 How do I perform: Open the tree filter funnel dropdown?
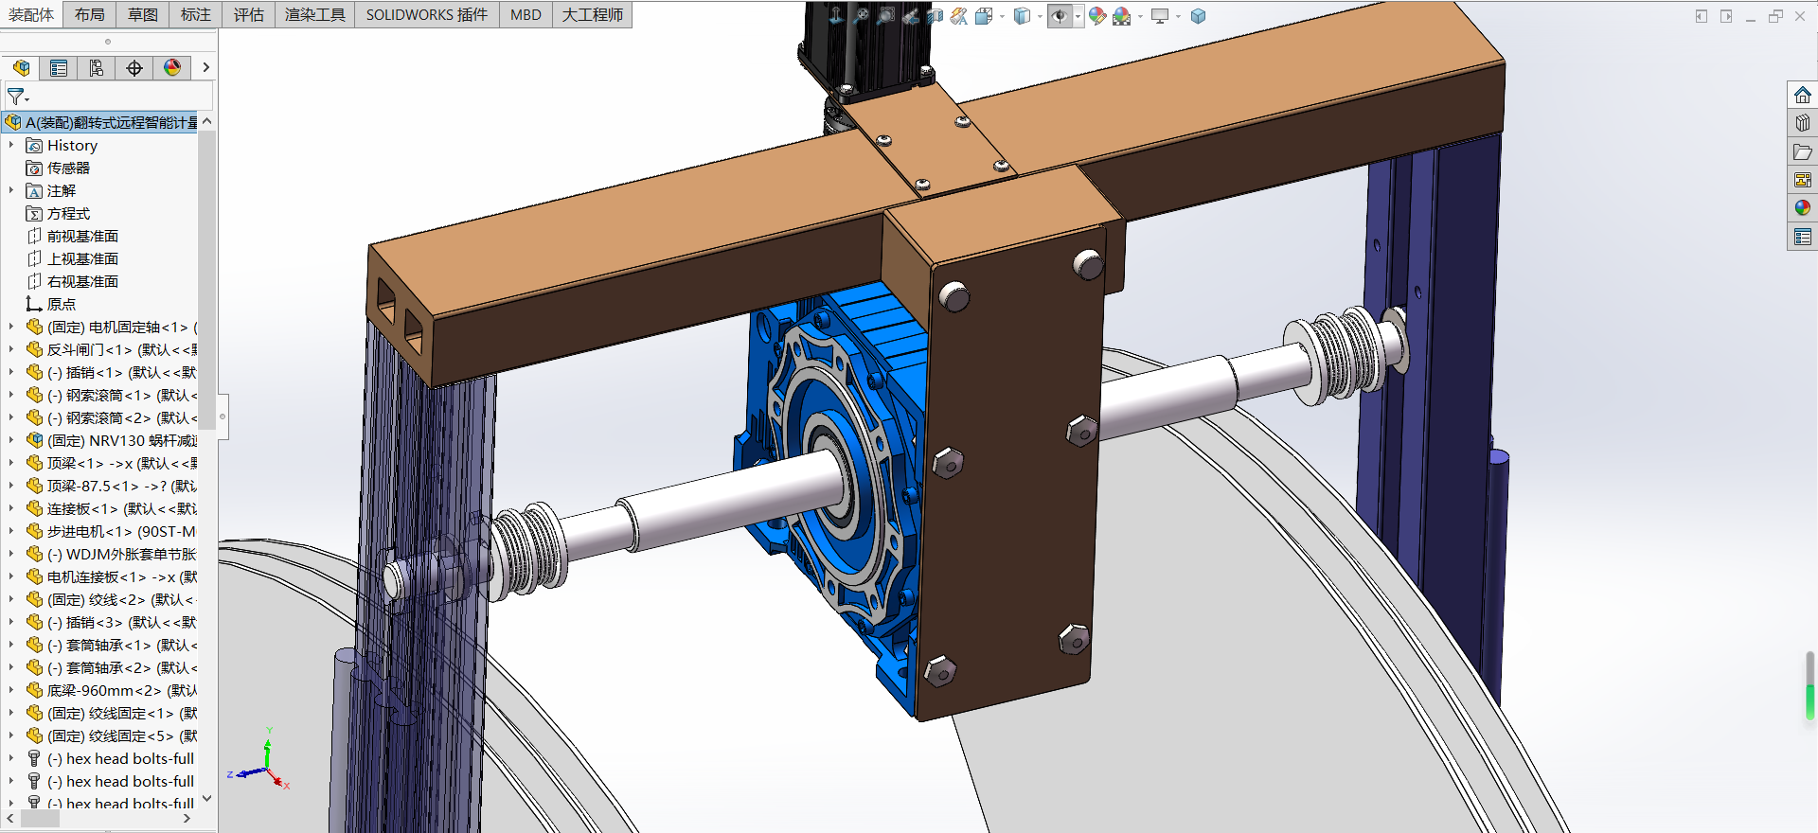pos(18,97)
